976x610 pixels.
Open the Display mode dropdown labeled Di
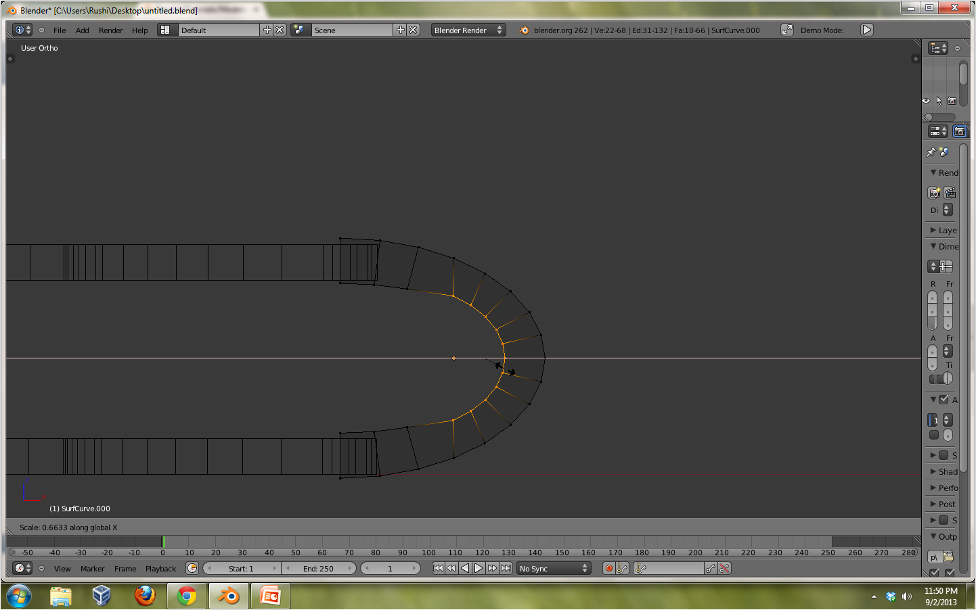pyautogui.click(x=948, y=210)
